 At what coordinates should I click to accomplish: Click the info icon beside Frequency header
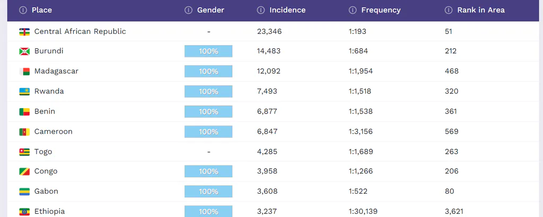tap(353, 10)
